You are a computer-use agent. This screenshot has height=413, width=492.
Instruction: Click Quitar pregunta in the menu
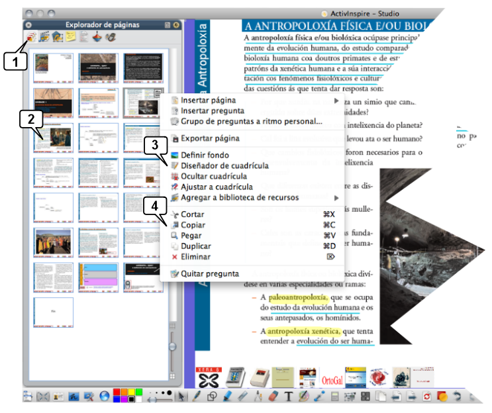pyautogui.click(x=209, y=273)
